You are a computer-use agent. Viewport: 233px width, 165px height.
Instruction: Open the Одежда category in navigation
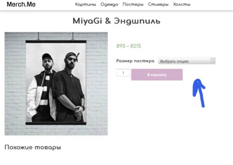pos(109,4)
